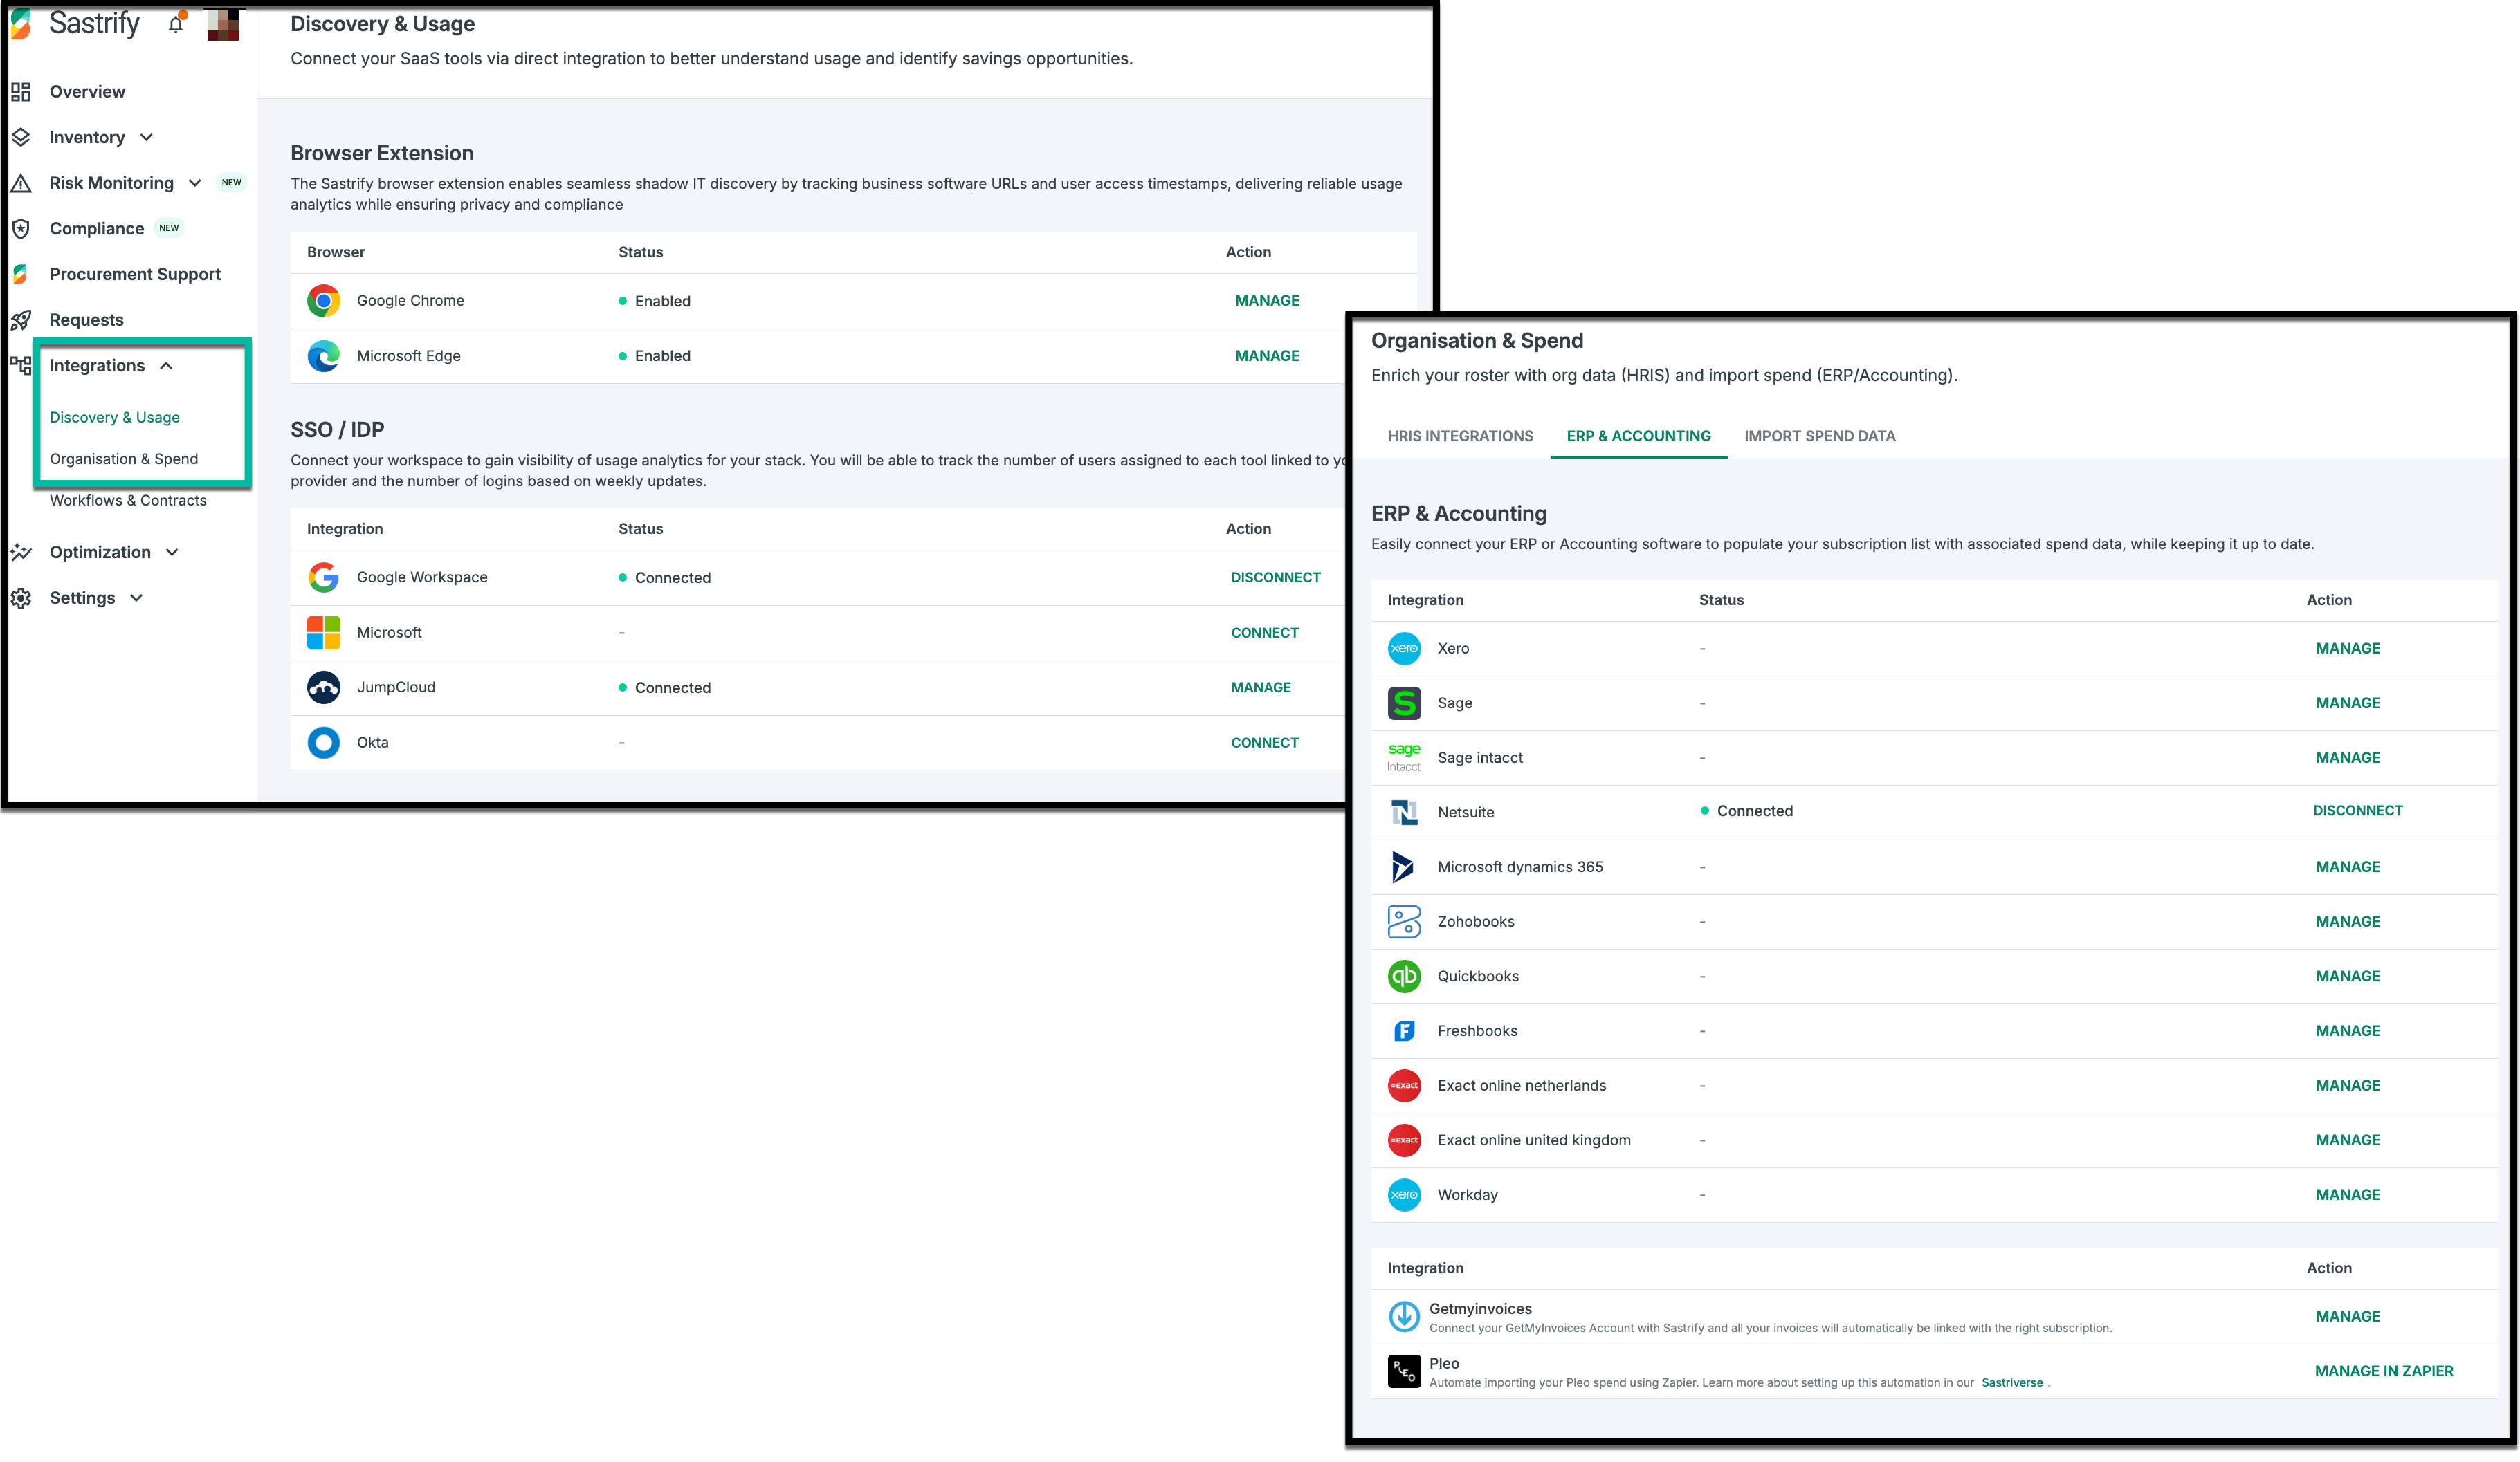
Task: Click the Google Workspace logo
Action: tap(323, 577)
